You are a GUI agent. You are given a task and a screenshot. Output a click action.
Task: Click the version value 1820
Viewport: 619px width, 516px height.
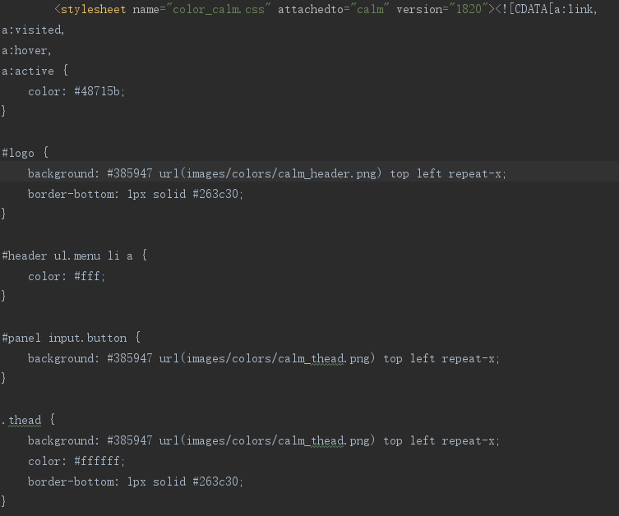coord(469,10)
